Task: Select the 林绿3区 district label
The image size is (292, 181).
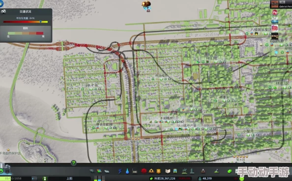Action: (x=282, y=83)
